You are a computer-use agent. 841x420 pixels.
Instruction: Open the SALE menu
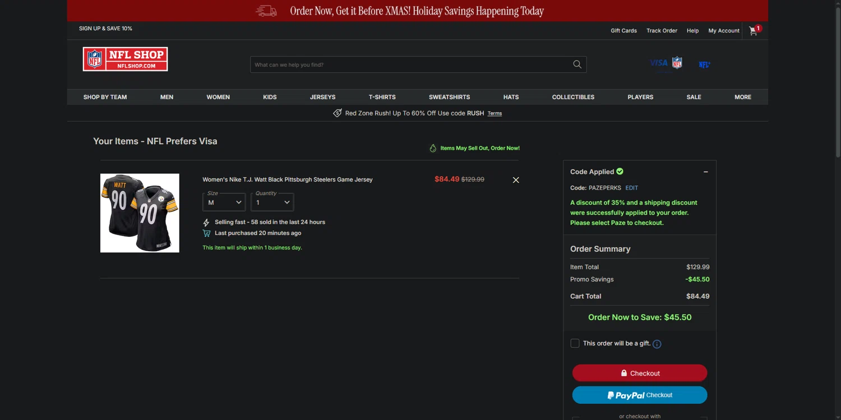click(694, 97)
